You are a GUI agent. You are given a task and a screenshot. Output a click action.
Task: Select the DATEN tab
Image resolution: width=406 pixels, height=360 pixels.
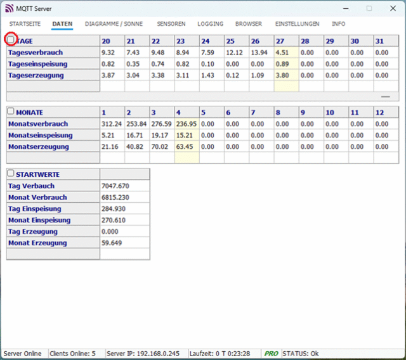pos(62,24)
